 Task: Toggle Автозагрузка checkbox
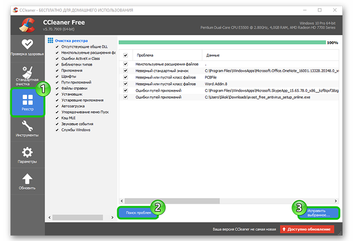[x=57, y=106]
